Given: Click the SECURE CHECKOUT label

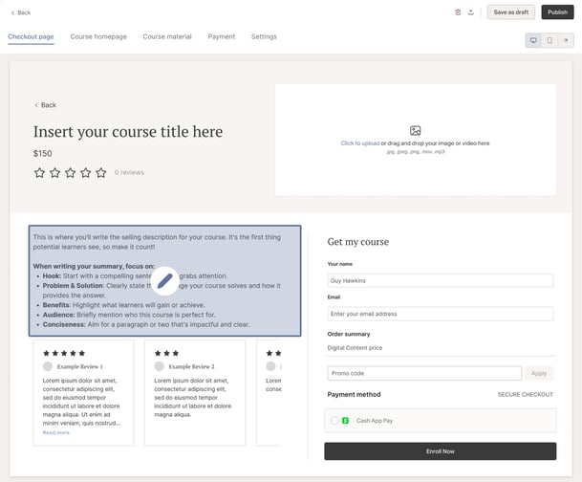Looking at the screenshot, I should pos(526,394).
